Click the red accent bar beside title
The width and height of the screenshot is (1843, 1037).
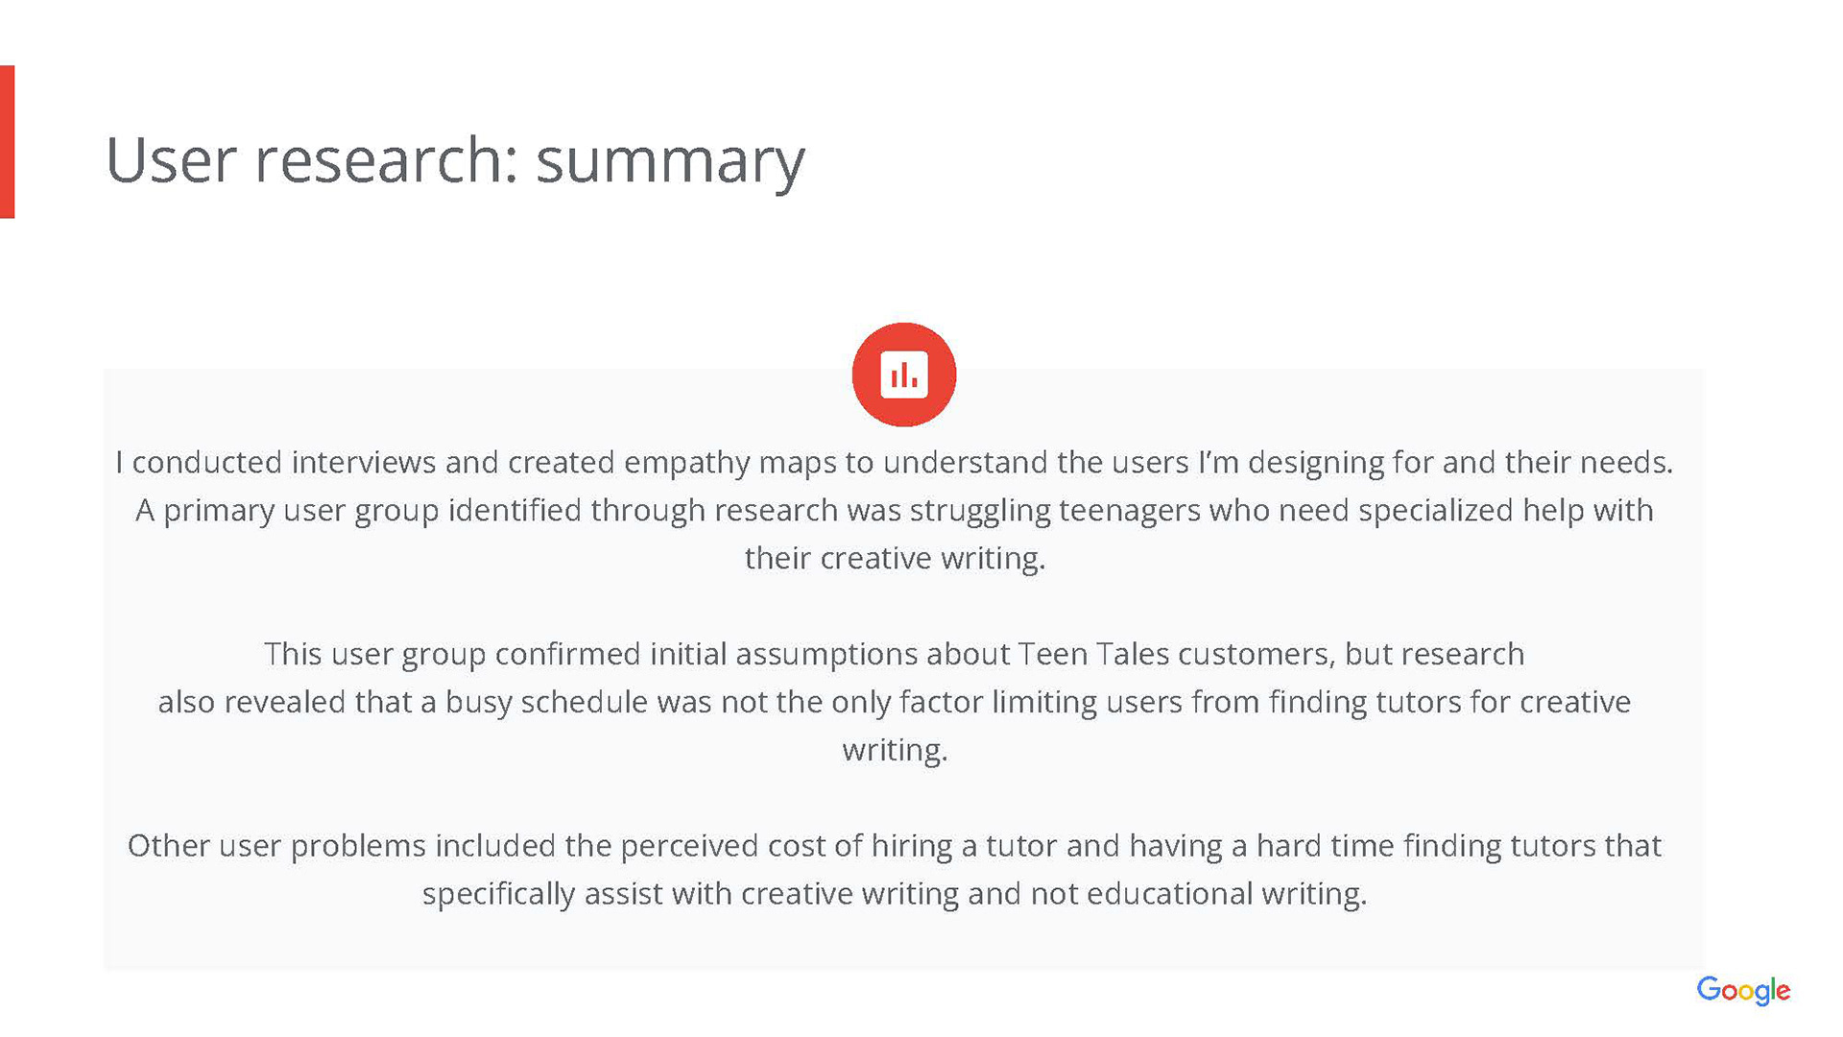click(x=8, y=142)
